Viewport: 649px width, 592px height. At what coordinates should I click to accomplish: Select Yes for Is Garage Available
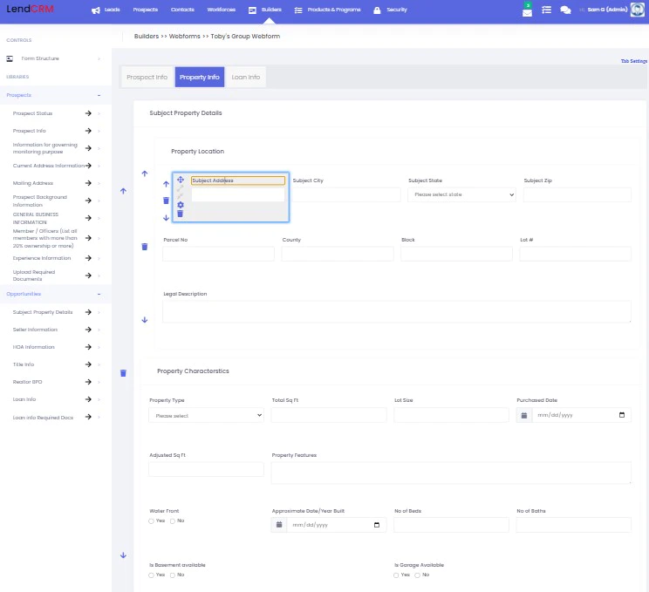(x=396, y=575)
